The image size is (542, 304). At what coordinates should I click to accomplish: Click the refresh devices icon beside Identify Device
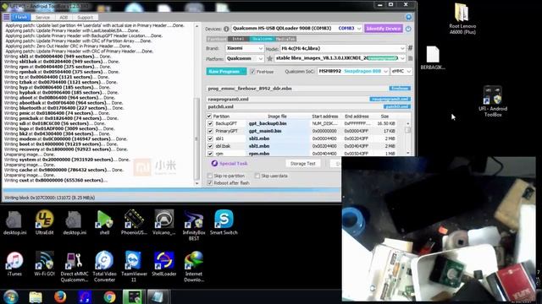point(408,29)
